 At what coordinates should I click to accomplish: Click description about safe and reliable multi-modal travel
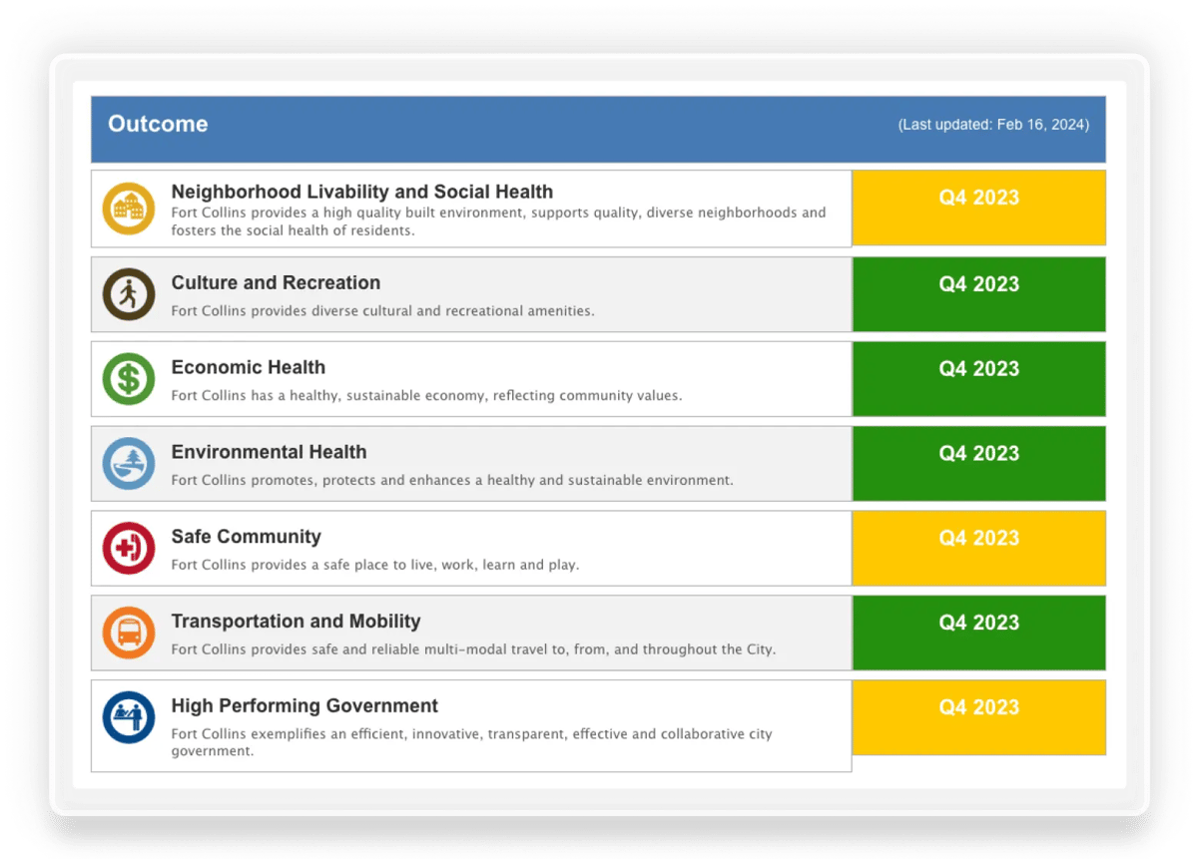click(473, 650)
